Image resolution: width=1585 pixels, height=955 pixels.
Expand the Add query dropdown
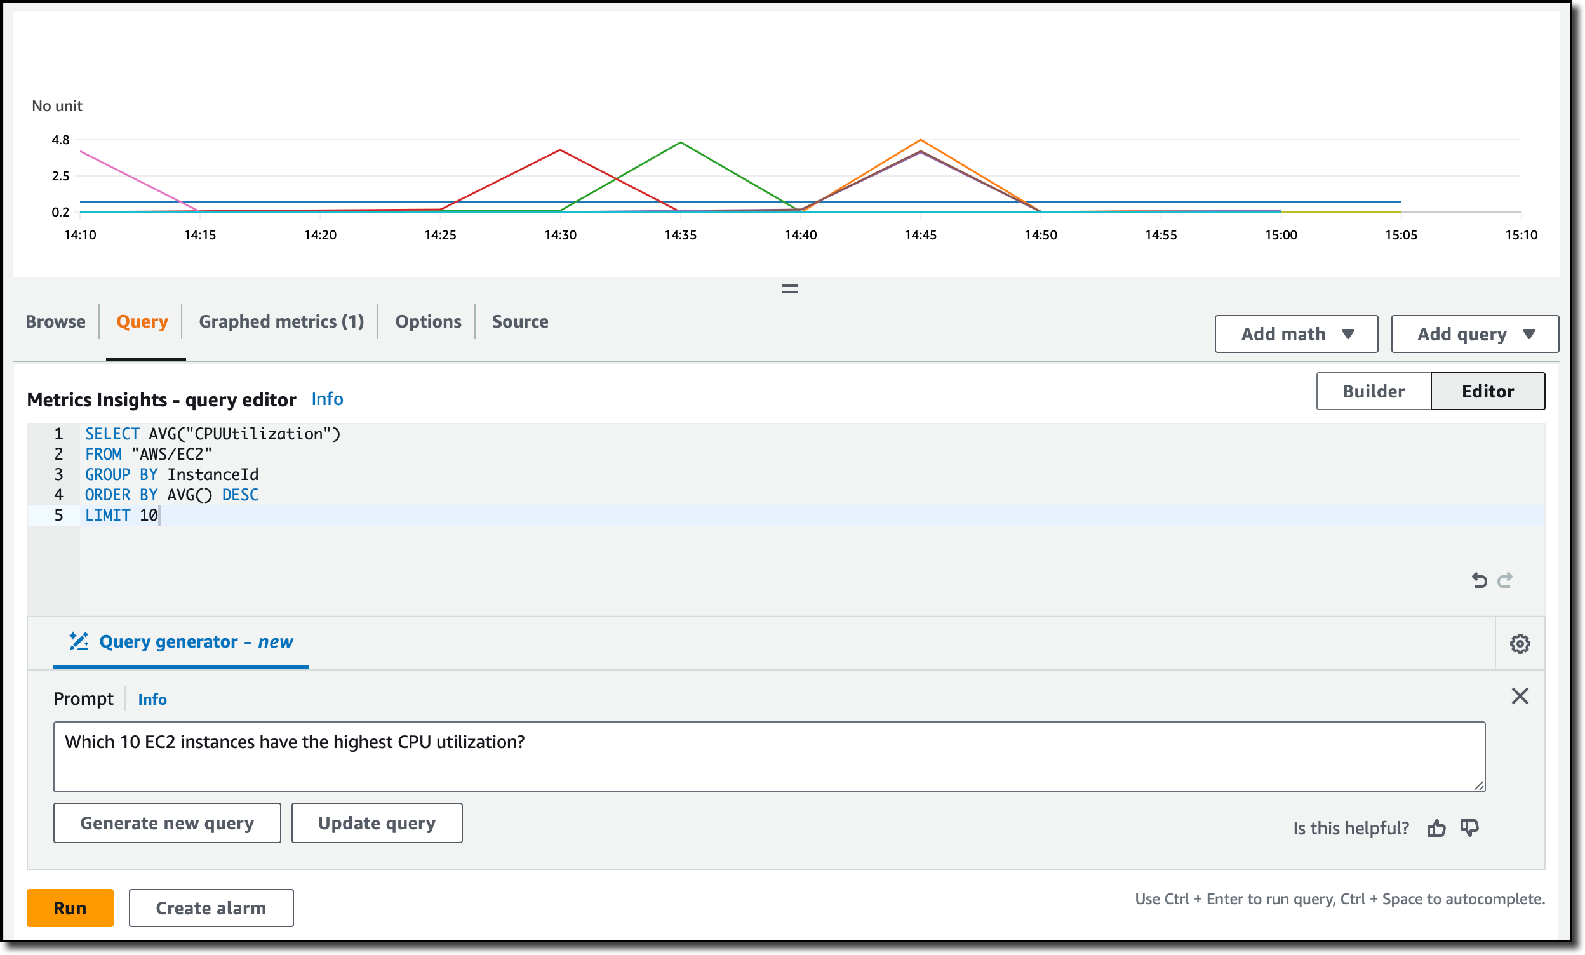(x=1475, y=334)
